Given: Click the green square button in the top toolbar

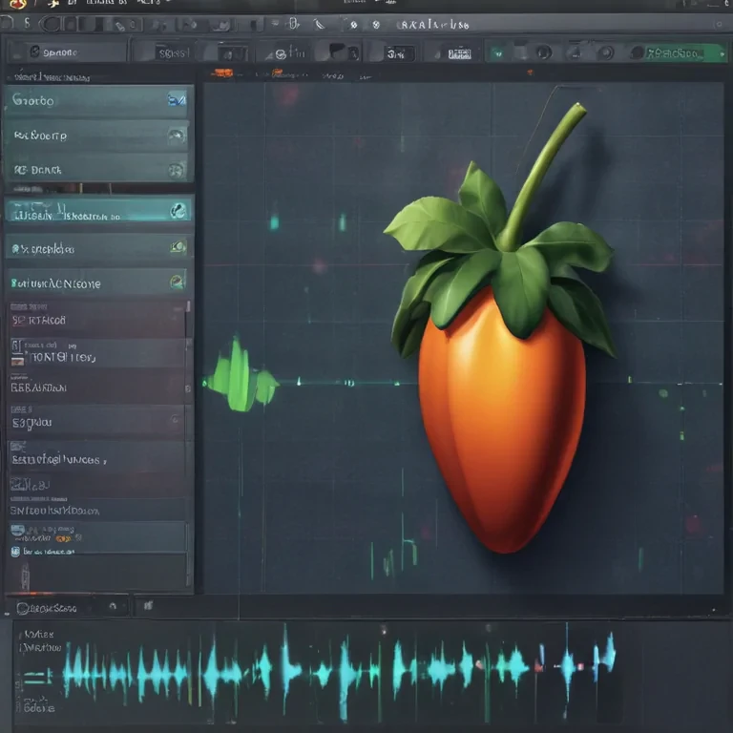Looking at the screenshot, I should point(498,52).
